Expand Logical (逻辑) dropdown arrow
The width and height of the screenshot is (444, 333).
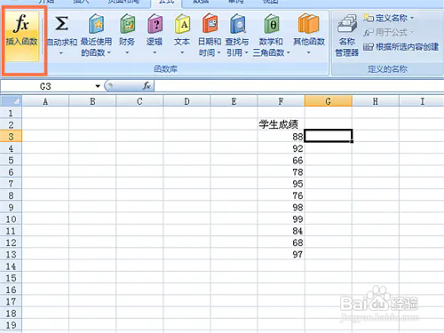(155, 53)
